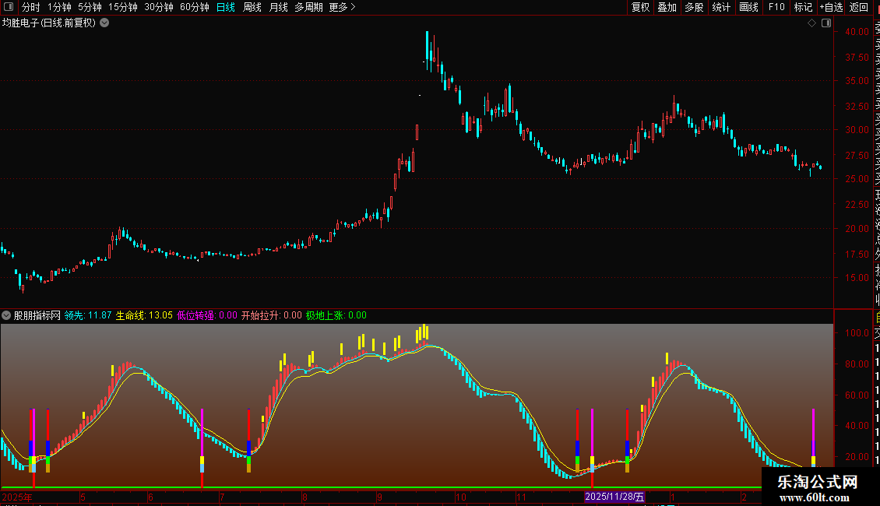Click the 领先: 11.87 indicator value
This screenshot has height=506, width=880.
coord(88,315)
